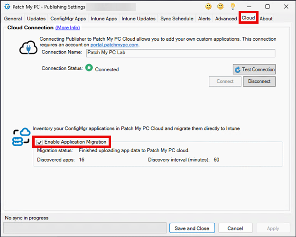Click the lightbulb idea icon
The width and height of the screenshot is (296, 237).
[x=233, y=7]
